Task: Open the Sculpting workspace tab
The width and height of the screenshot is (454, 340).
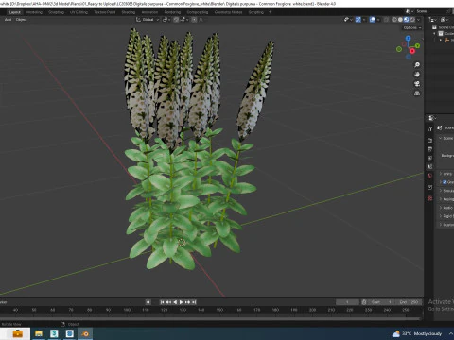Action: (56, 12)
